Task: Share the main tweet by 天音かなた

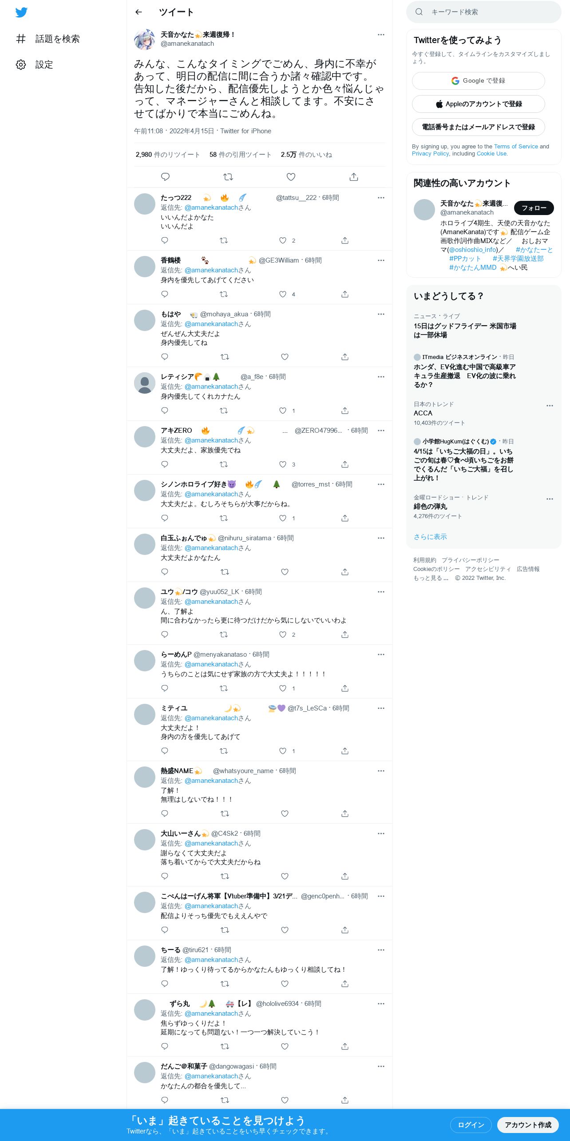Action: click(x=354, y=177)
